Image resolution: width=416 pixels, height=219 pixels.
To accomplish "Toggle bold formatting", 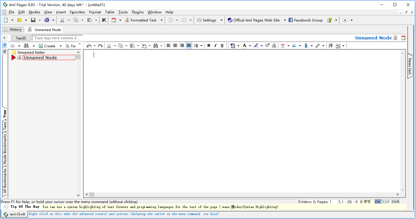I will tap(209, 46).
